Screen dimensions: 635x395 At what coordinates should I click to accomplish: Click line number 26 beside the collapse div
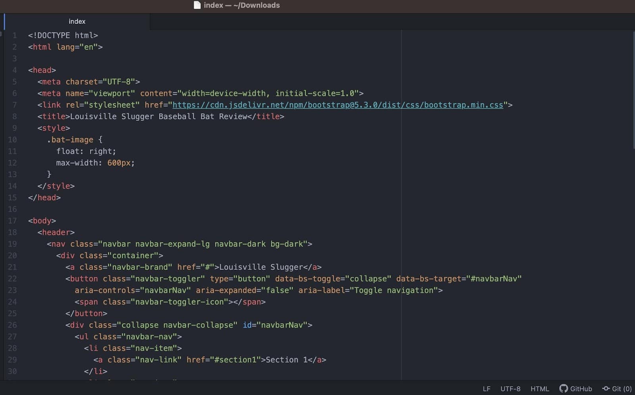pyautogui.click(x=12, y=325)
